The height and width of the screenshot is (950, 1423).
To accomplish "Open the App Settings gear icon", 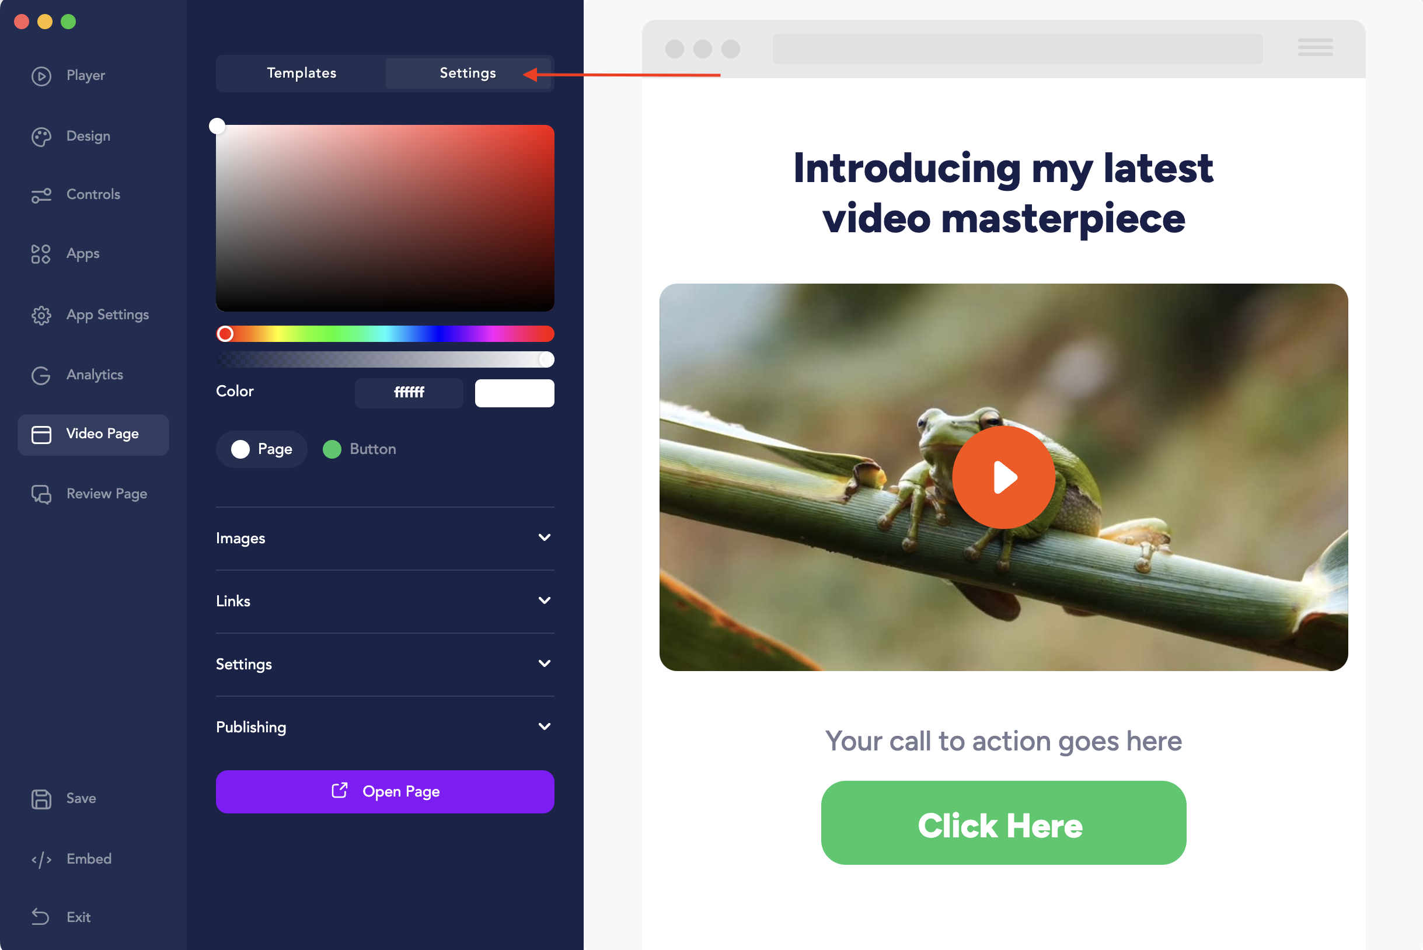I will coord(41,315).
